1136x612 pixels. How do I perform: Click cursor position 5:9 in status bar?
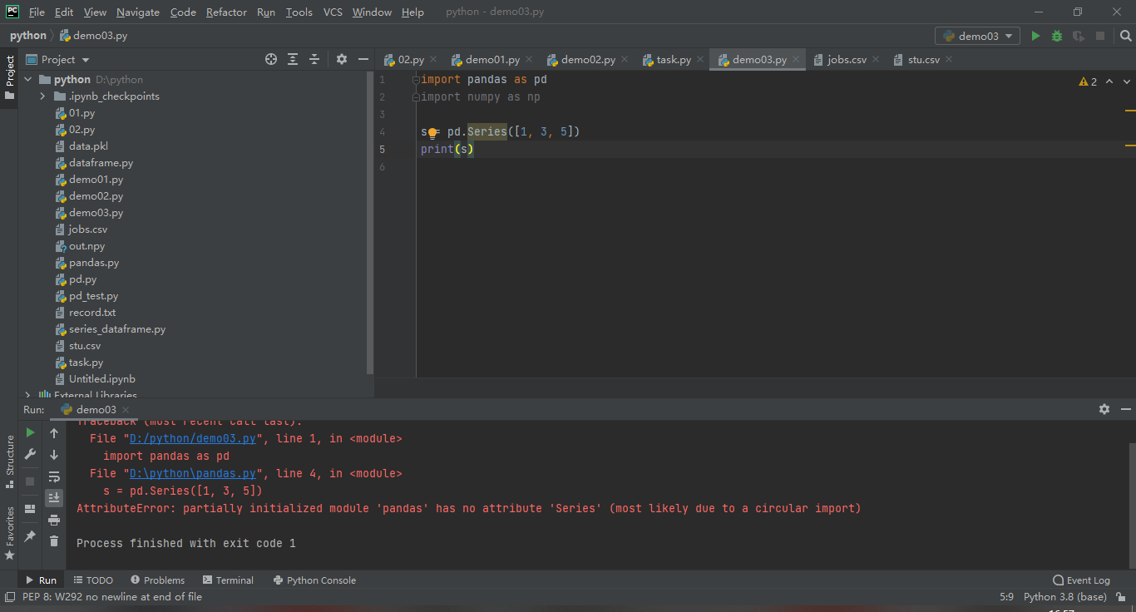pyautogui.click(x=1006, y=596)
